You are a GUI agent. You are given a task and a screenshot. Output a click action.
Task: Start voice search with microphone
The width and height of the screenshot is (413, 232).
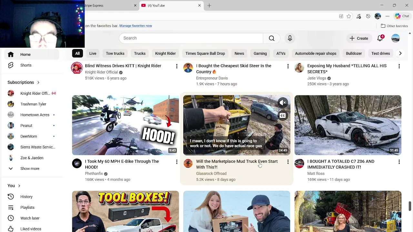(290, 38)
